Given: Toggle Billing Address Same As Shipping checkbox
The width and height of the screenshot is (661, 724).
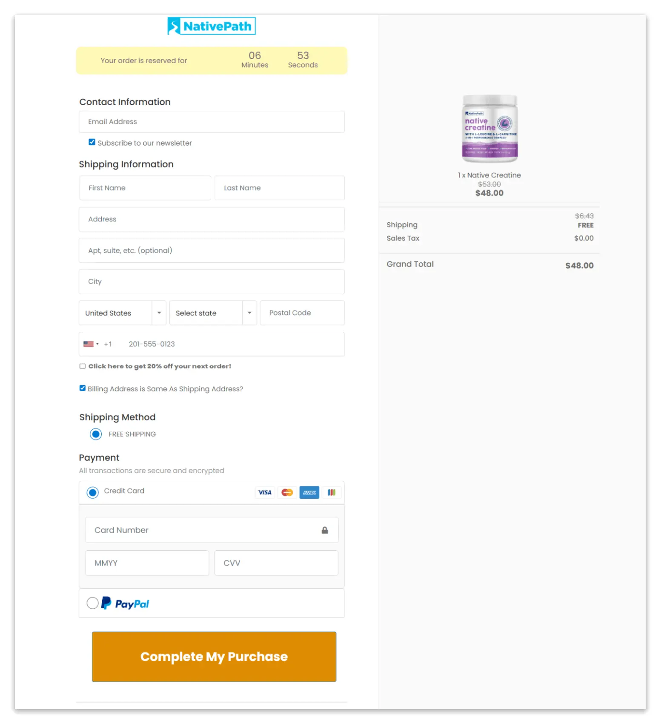Looking at the screenshot, I should pos(83,388).
